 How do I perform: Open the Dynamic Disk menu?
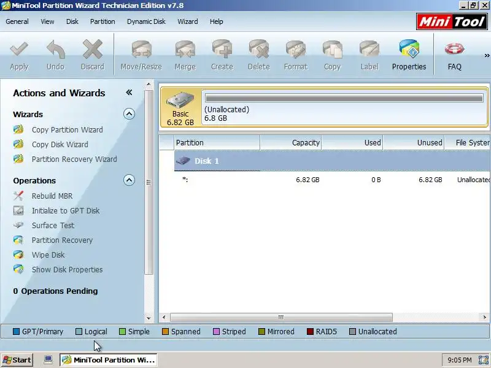click(146, 21)
